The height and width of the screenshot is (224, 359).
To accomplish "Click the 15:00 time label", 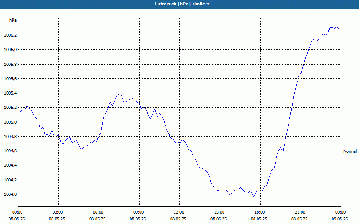I will [x=220, y=212].
